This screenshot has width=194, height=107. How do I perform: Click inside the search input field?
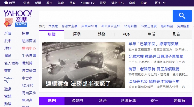click(106, 16)
